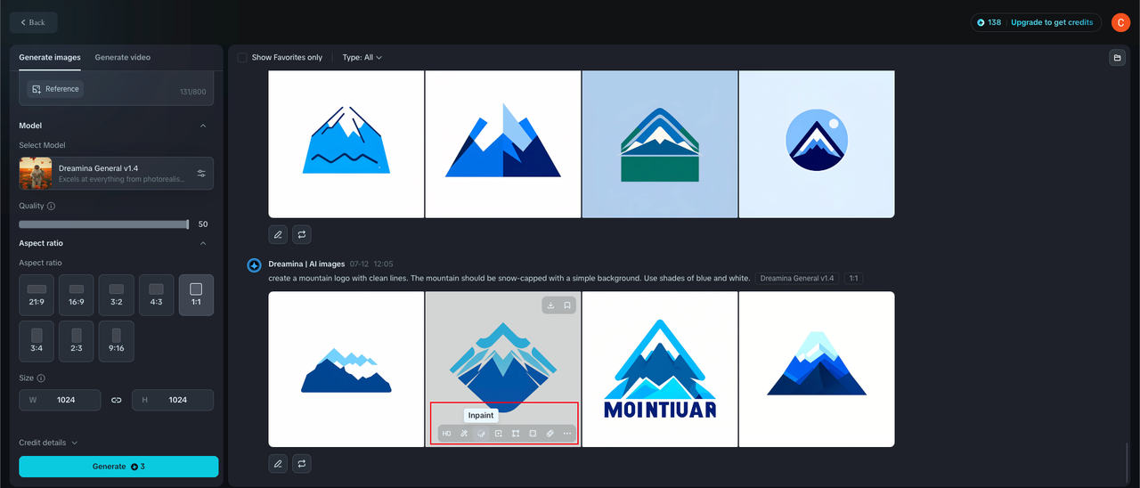The height and width of the screenshot is (488, 1140).
Task: Click regenerate icon under circular moon logo row
Action: click(x=302, y=234)
